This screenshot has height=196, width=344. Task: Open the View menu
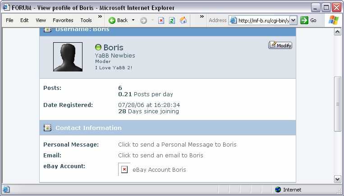(41, 20)
